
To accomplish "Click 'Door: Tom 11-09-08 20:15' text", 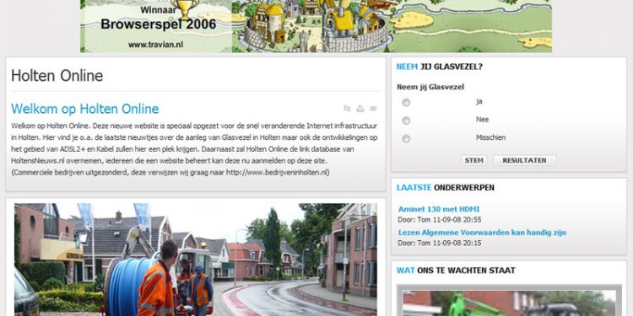I will pyautogui.click(x=439, y=243).
